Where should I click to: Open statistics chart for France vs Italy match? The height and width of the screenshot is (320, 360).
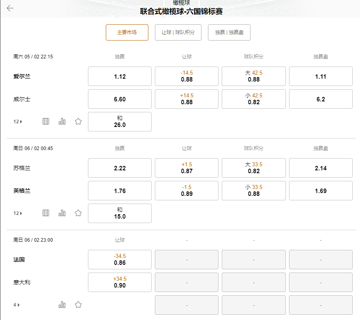coord(62,305)
